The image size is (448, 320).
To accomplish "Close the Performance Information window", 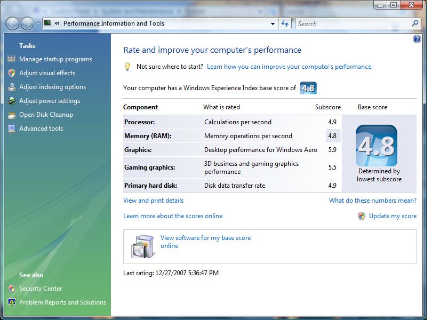I will 411,5.
